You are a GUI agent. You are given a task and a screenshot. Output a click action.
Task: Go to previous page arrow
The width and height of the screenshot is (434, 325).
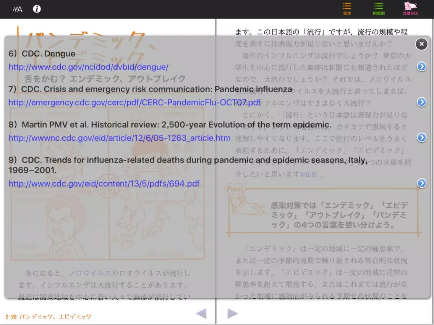(x=201, y=314)
